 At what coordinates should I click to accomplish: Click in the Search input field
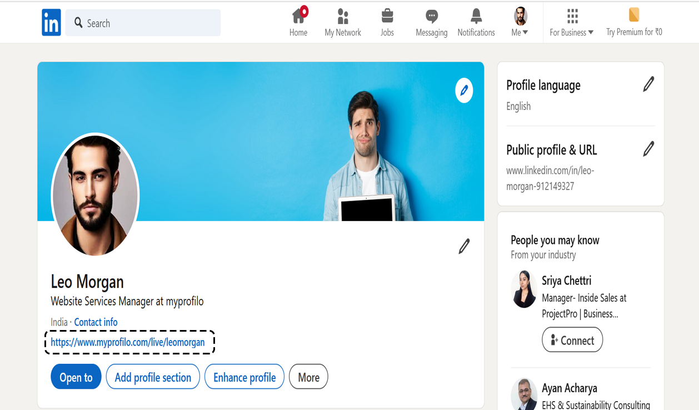click(x=143, y=23)
